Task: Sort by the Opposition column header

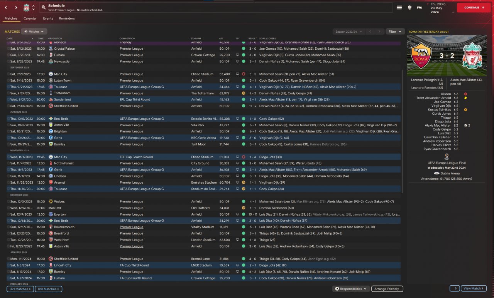Action: coord(55,39)
